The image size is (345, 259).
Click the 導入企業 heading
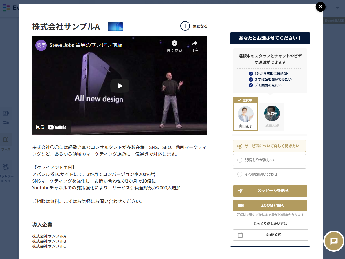[42, 225]
